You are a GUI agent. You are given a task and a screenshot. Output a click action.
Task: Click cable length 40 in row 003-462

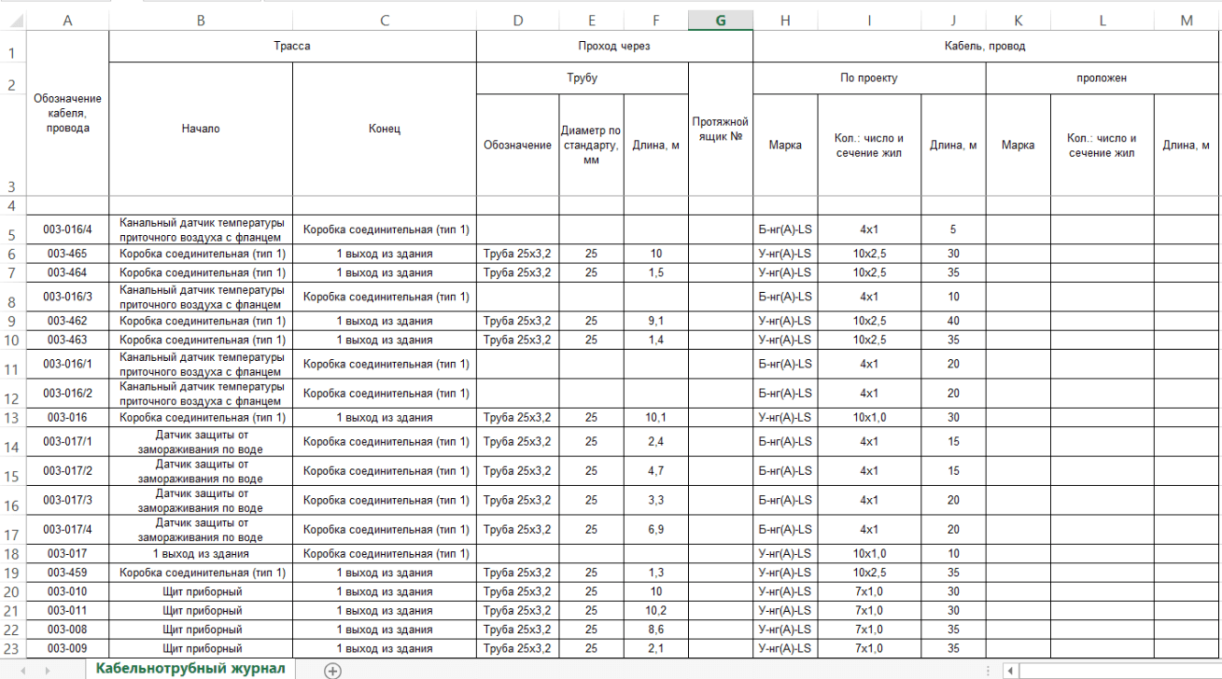point(953,321)
